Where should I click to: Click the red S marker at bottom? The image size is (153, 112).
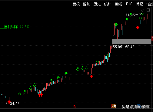[75, 107]
